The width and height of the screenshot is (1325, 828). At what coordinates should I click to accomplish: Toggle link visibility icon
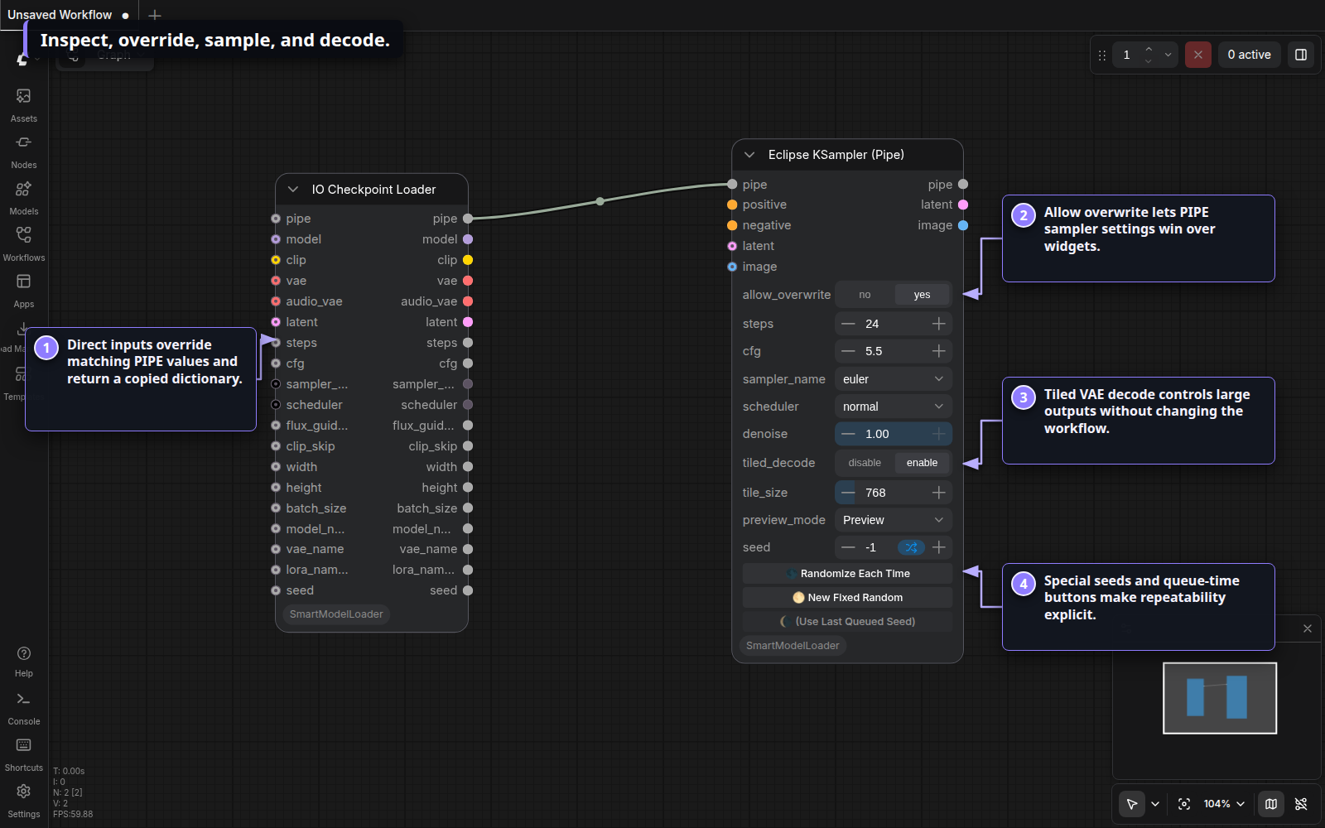(1301, 804)
